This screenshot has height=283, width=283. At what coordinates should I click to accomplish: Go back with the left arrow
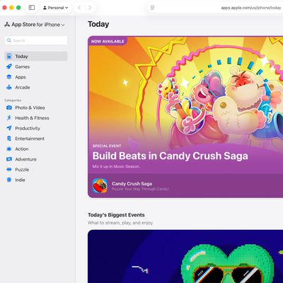point(79,8)
